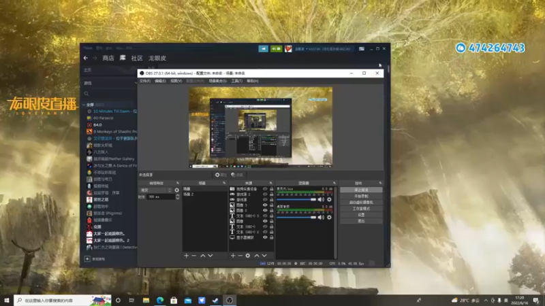Open Steam account name dropdown
Viewport: 545px width, 306px height.
pos(301,49)
